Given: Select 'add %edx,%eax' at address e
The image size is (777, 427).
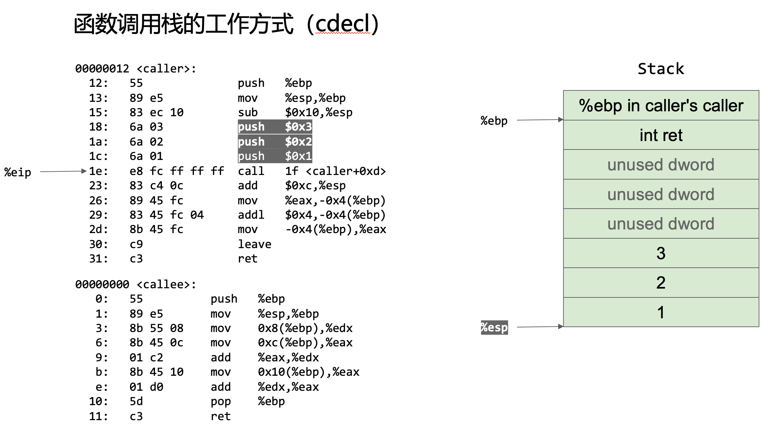Looking at the screenshot, I should tap(265, 387).
